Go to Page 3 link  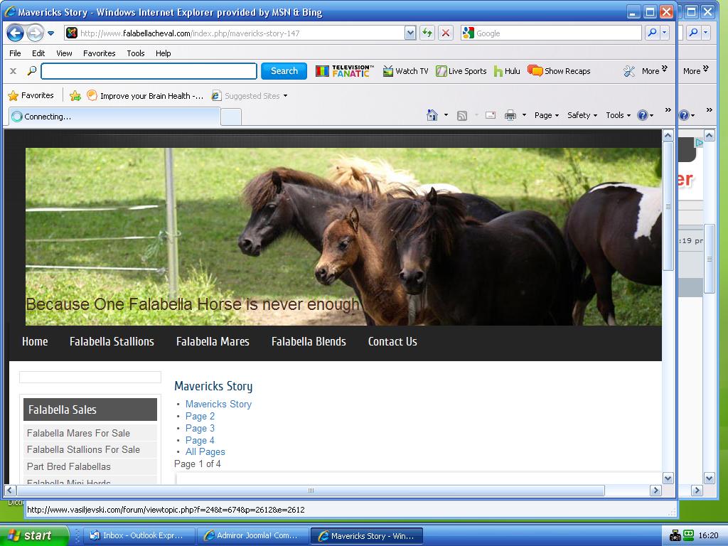(x=200, y=428)
